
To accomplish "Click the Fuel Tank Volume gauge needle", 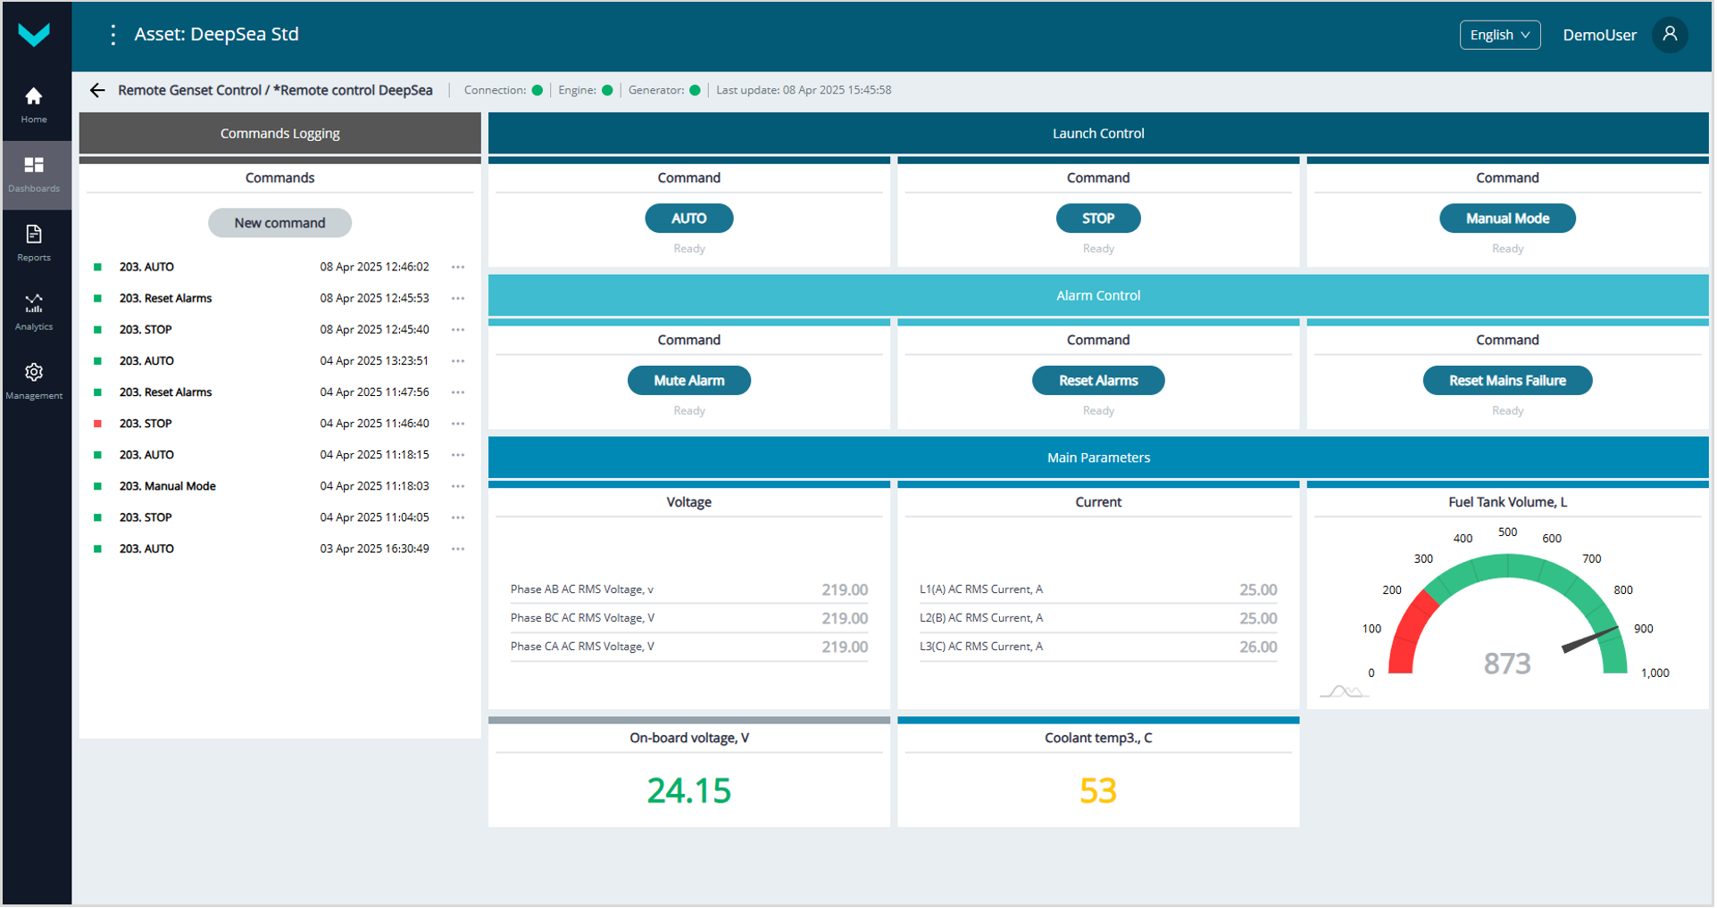I will point(1589,640).
